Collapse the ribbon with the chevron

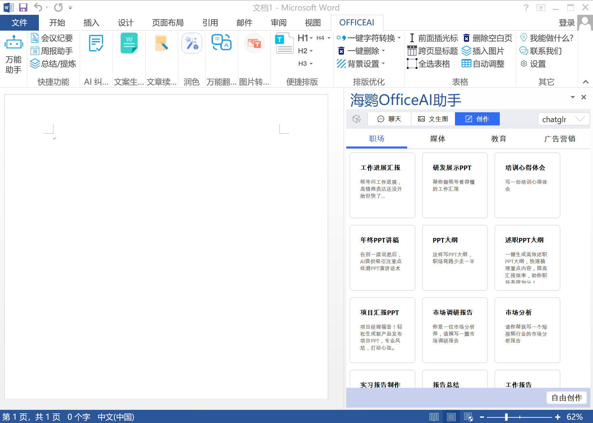point(585,82)
